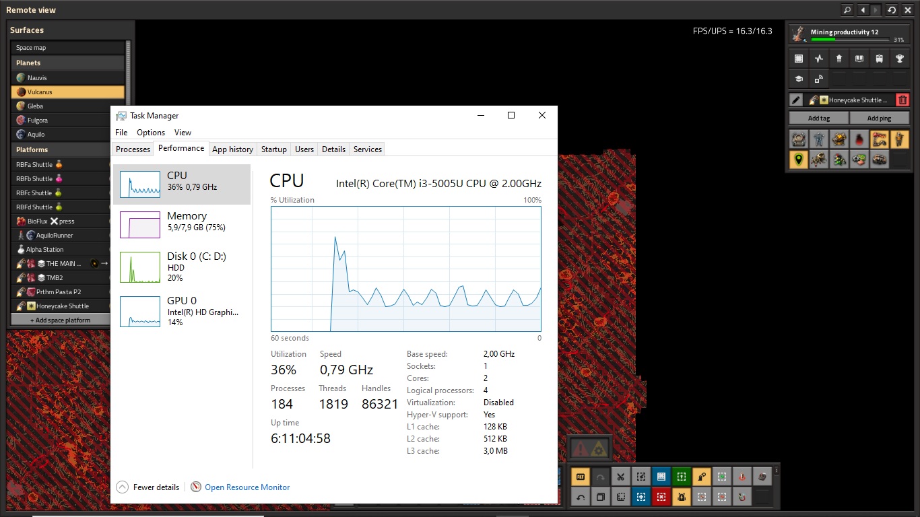This screenshot has width=920, height=517.
Task: Select the green upgrade planner shortcut
Action: pos(681,477)
